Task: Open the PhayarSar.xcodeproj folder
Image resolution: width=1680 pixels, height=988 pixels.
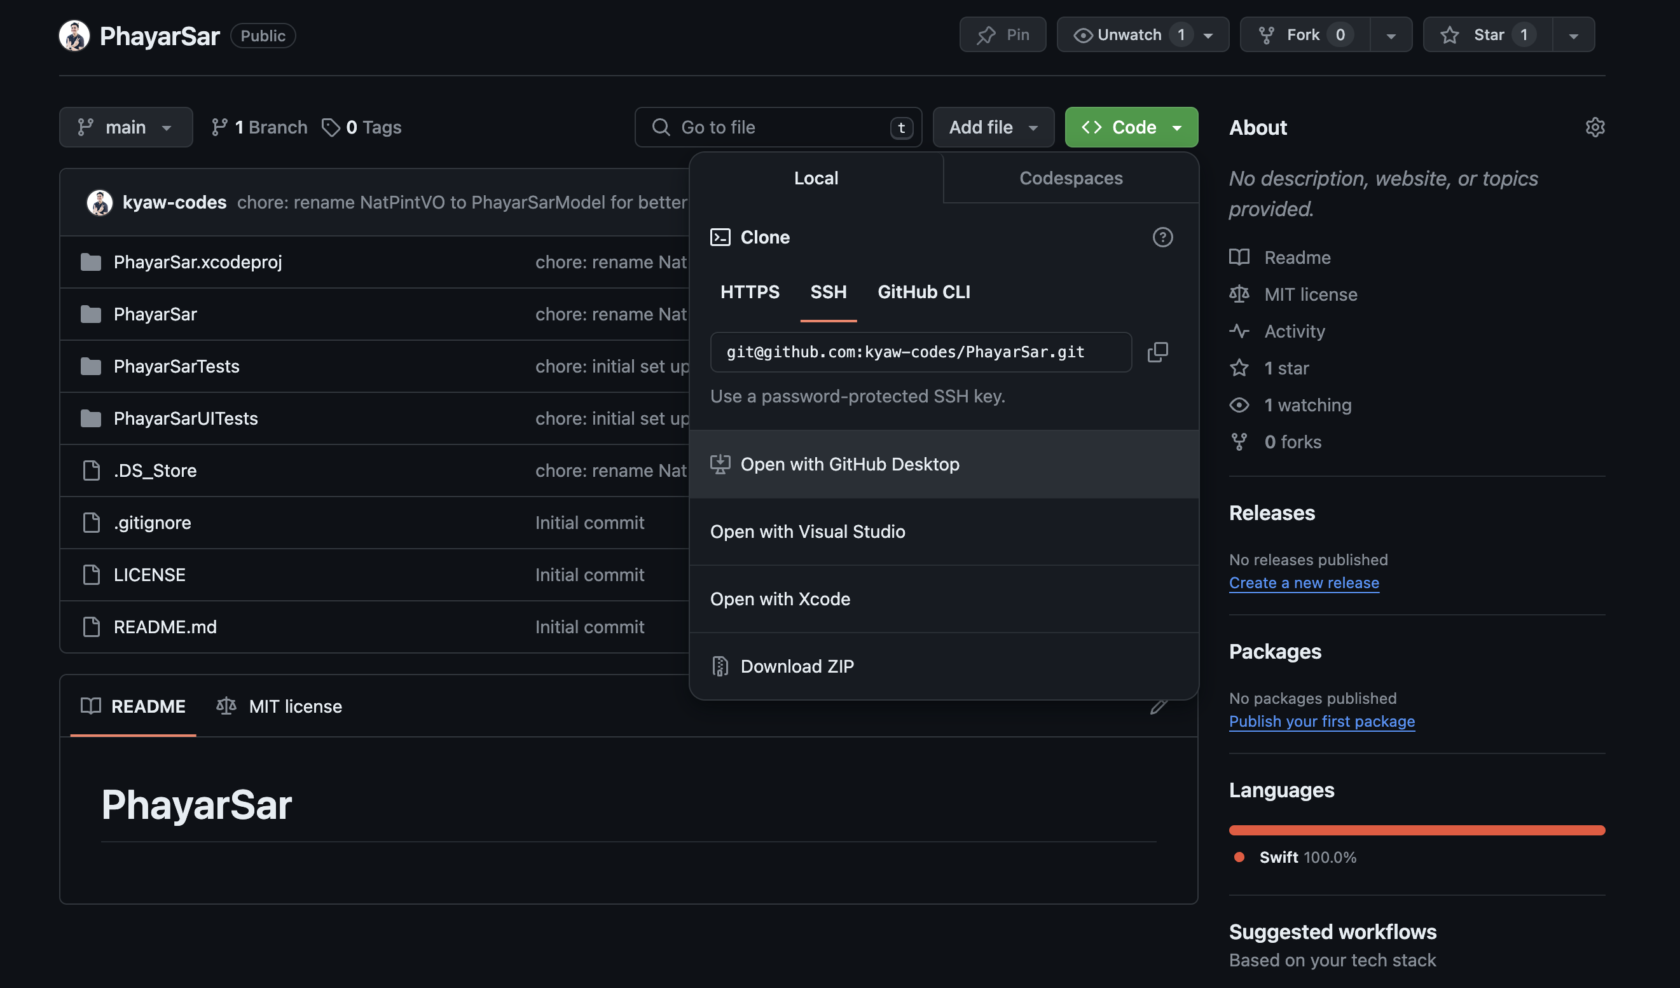Action: pyautogui.click(x=197, y=262)
